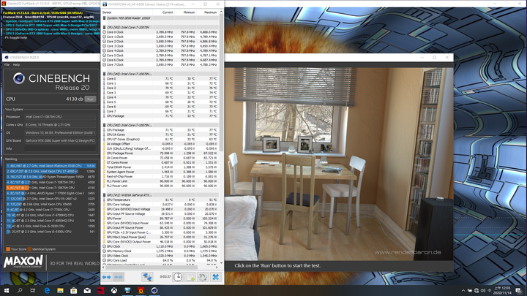527x296 pixels.
Task: Click the Run button in Cinebench
Action: point(90,99)
